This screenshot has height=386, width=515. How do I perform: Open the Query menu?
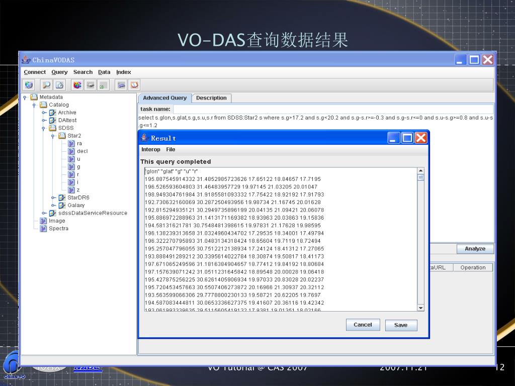click(x=59, y=72)
